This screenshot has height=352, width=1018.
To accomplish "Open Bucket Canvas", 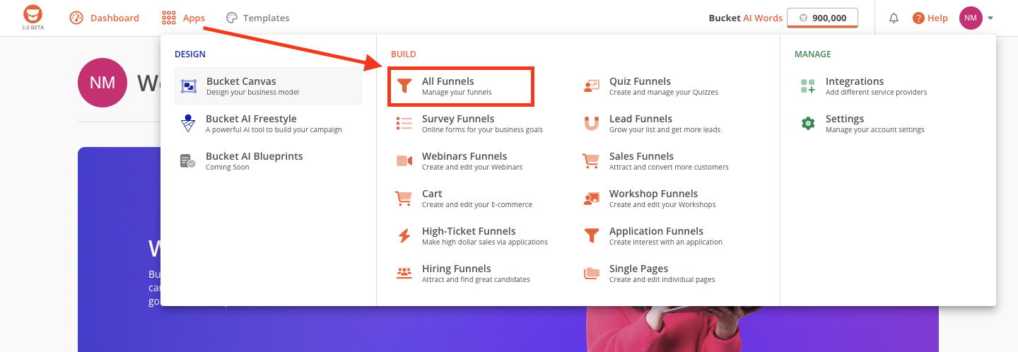I will [x=268, y=86].
